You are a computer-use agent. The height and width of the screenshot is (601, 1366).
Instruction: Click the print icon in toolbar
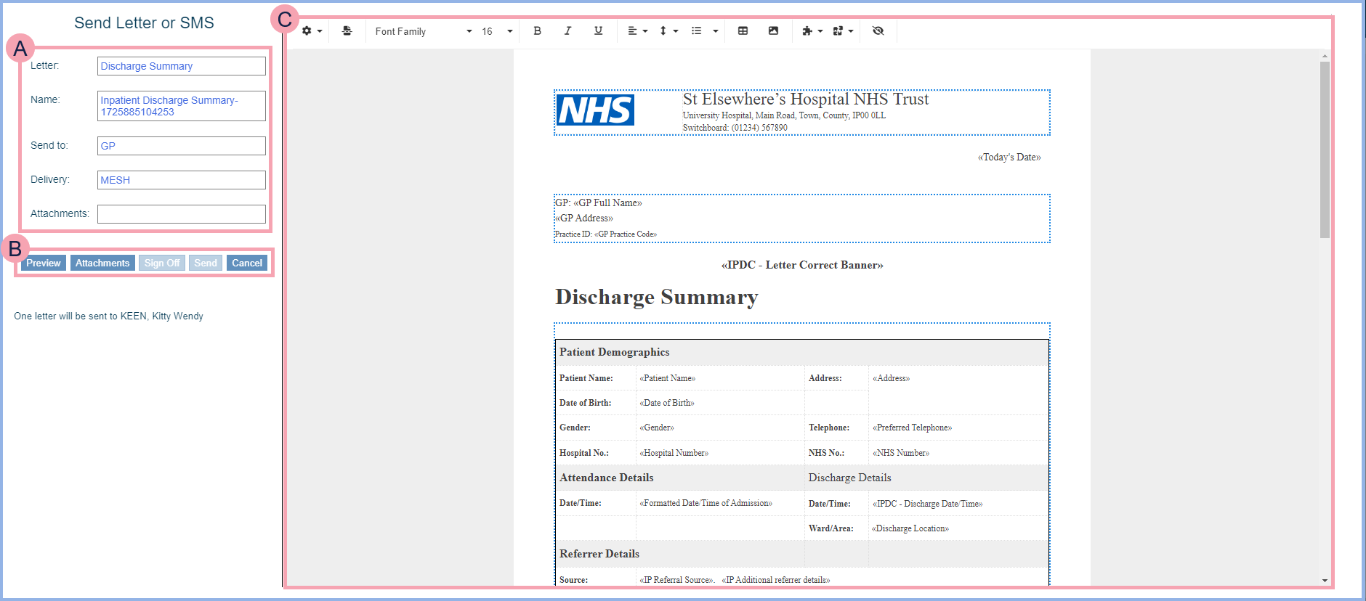(x=347, y=31)
